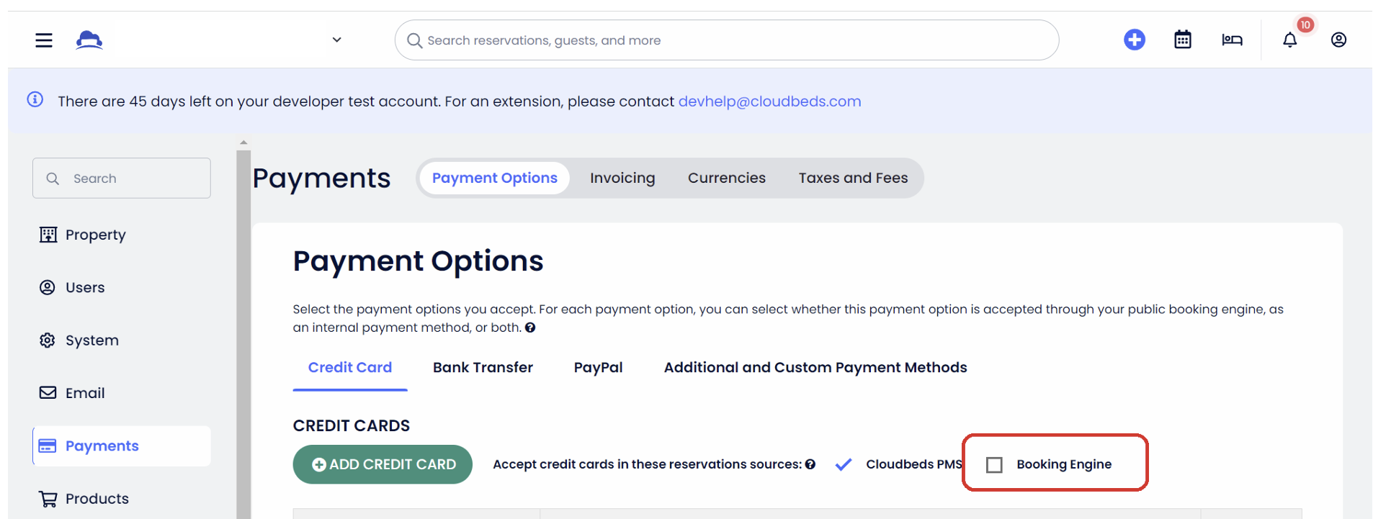
Task: Expand the property selector dropdown arrow
Action: pos(336,40)
